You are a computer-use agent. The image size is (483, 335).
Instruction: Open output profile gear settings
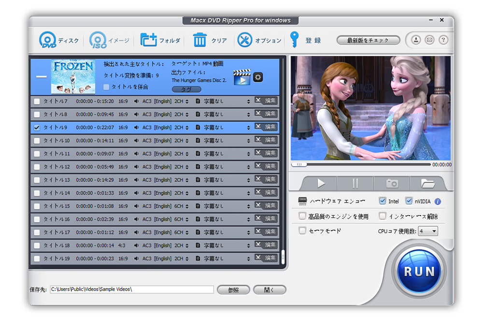[258, 77]
